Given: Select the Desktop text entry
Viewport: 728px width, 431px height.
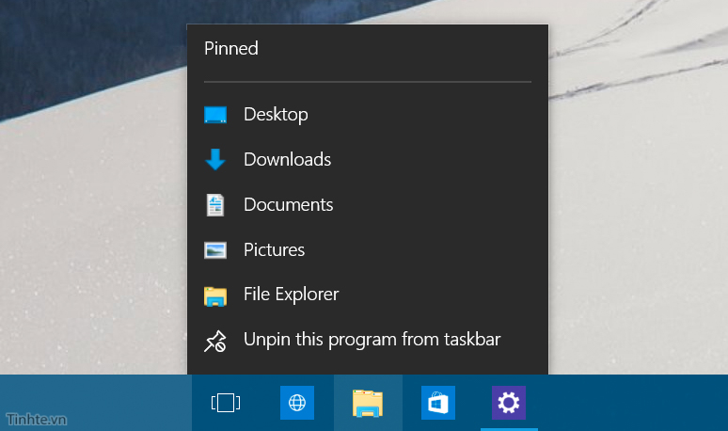Looking at the screenshot, I should click(x=276, y=115).
